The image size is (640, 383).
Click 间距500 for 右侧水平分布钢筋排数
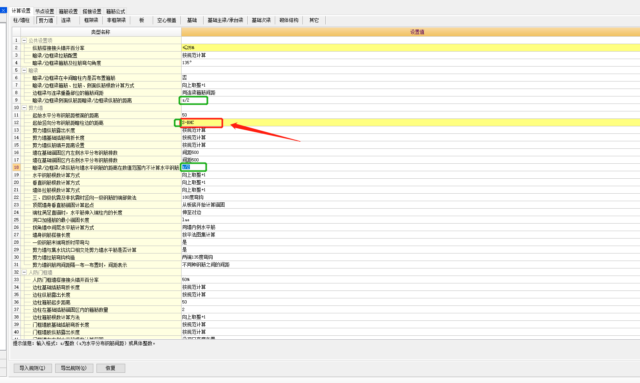click(x=410, y=160)
